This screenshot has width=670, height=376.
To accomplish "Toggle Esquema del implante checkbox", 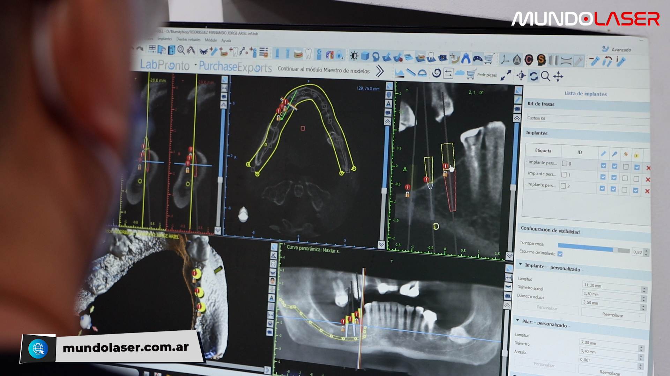I will (560, 254).
